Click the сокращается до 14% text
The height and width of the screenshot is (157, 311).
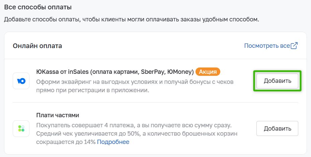pos(66,142)
